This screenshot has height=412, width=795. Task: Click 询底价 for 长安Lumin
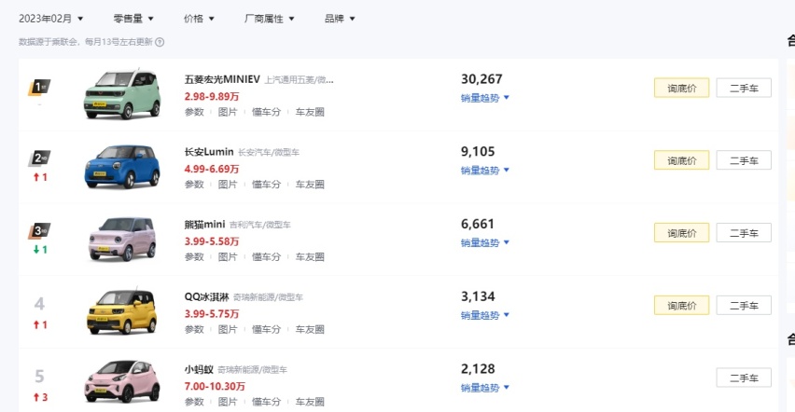(x=681, y=160)
